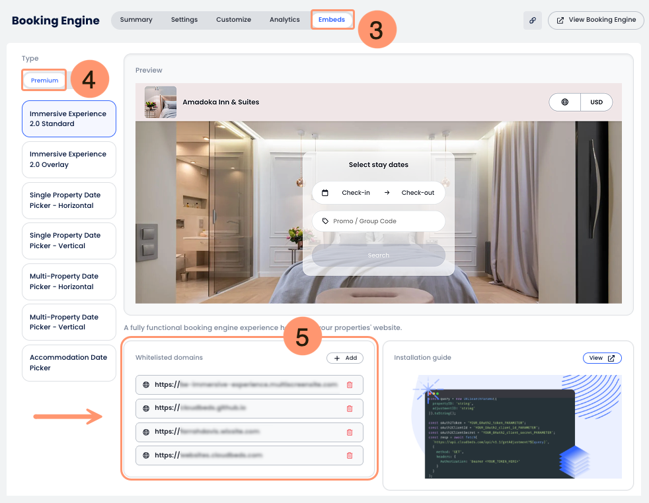Switch to the Summary tab
This screenshot has width=649, height=503.
coord(136,20)
